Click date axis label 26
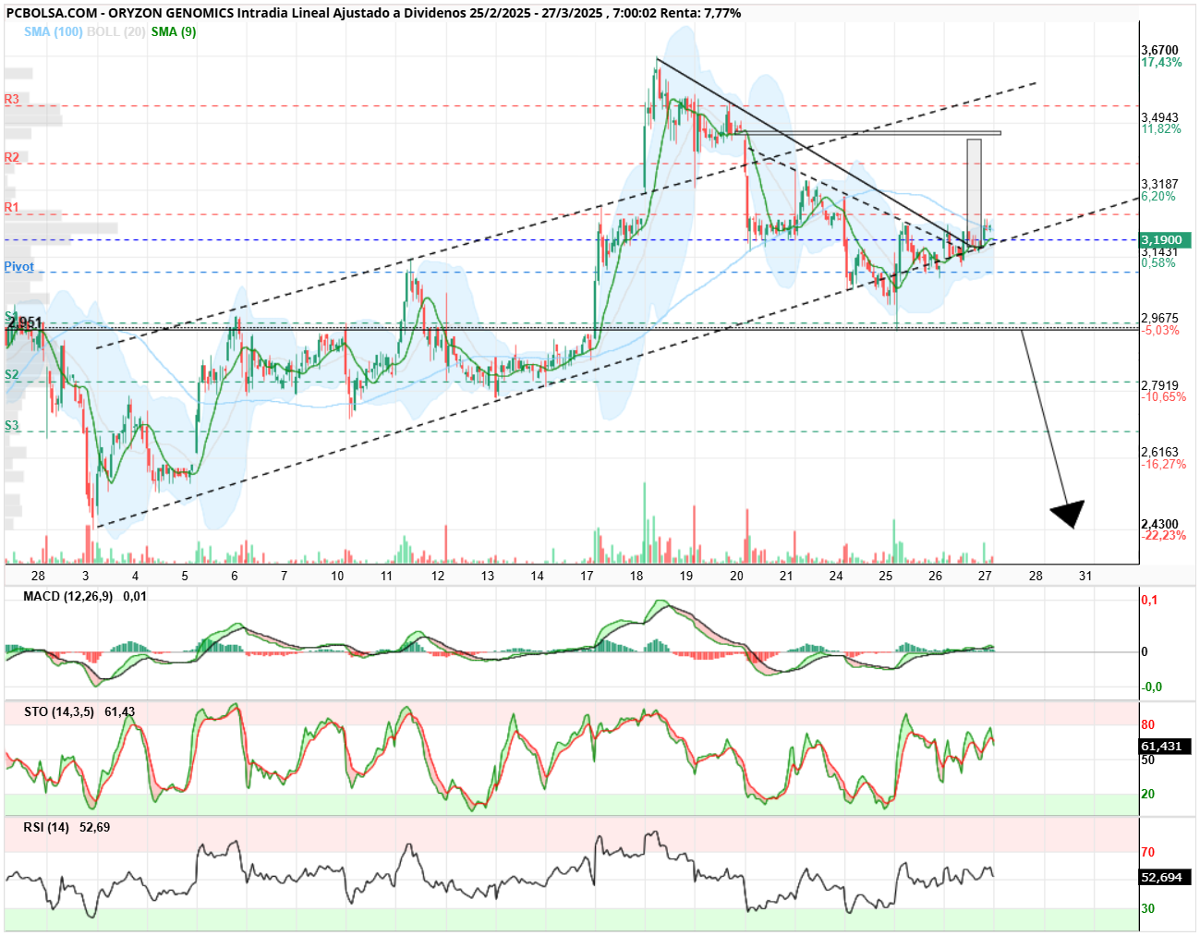This screenshot has width=1200, height=936. click(936, 576)
